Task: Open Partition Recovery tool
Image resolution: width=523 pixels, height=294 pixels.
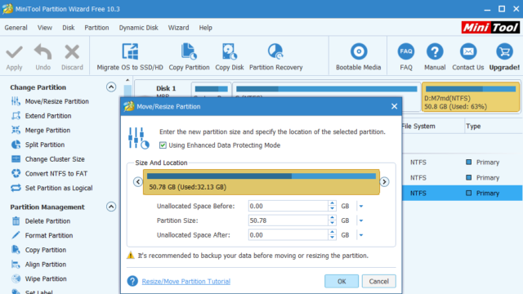Action: coord(276,56)
